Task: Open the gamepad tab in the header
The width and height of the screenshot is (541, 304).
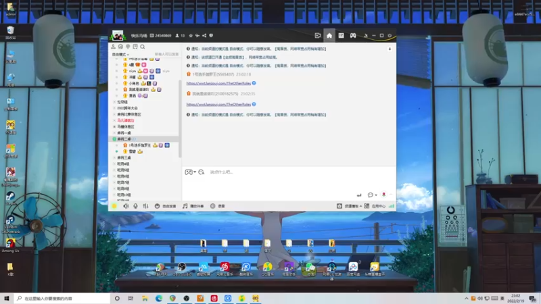Action: (353, 36)
